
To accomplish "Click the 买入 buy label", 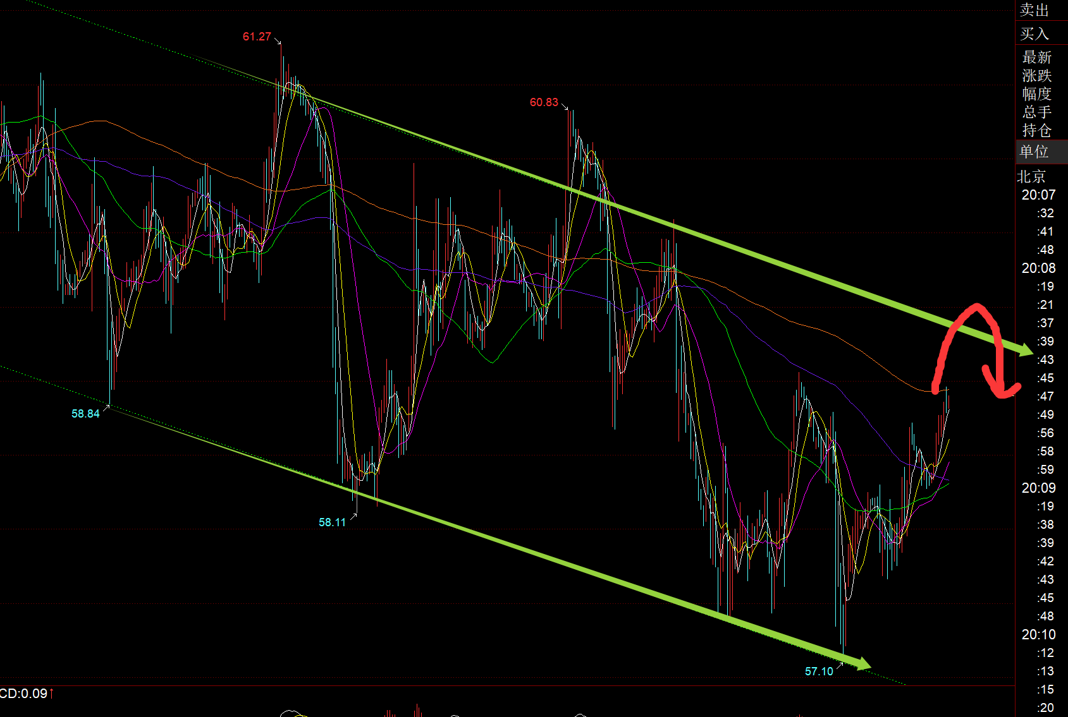I will coord(1034,33).
